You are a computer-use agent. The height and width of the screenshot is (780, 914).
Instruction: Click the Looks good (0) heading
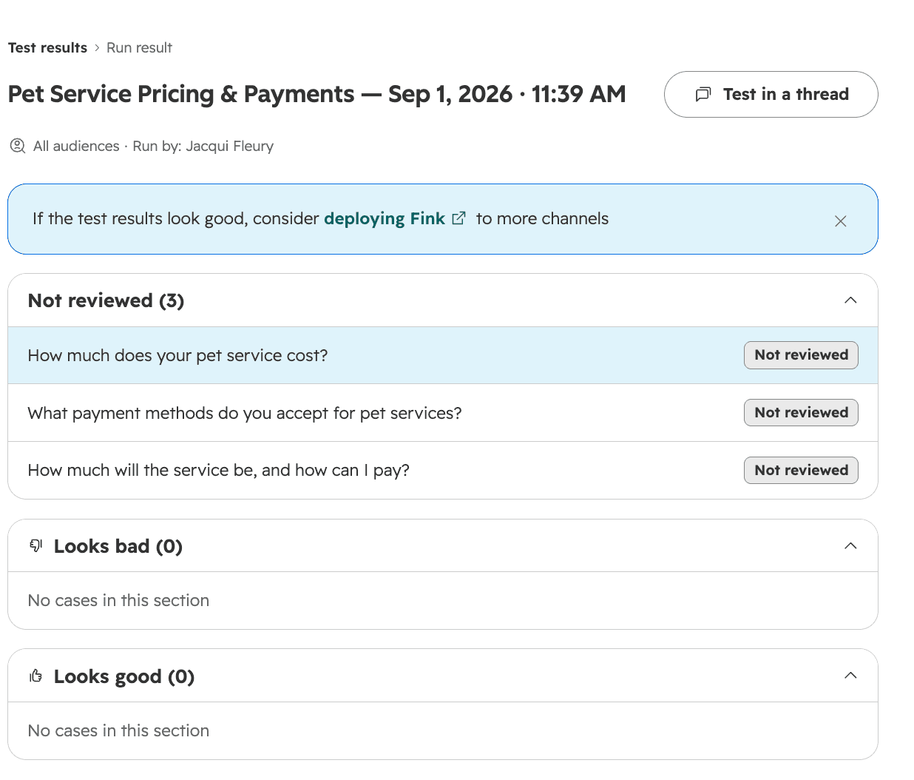click(124, 676)
